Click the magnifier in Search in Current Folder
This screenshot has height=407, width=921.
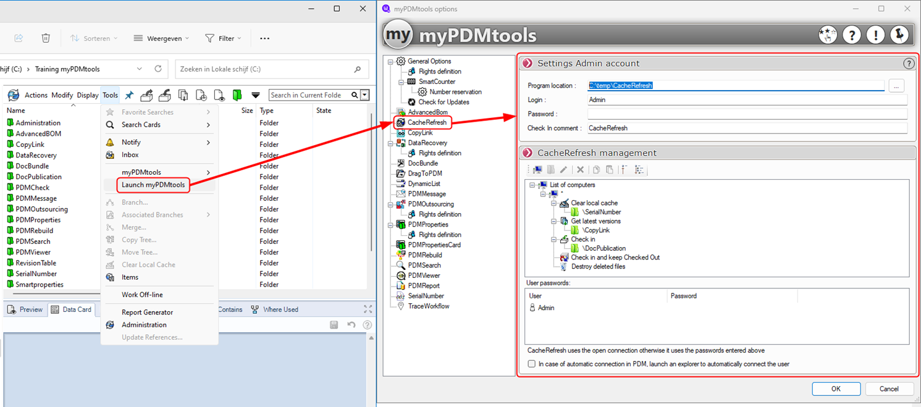point(355,95)
